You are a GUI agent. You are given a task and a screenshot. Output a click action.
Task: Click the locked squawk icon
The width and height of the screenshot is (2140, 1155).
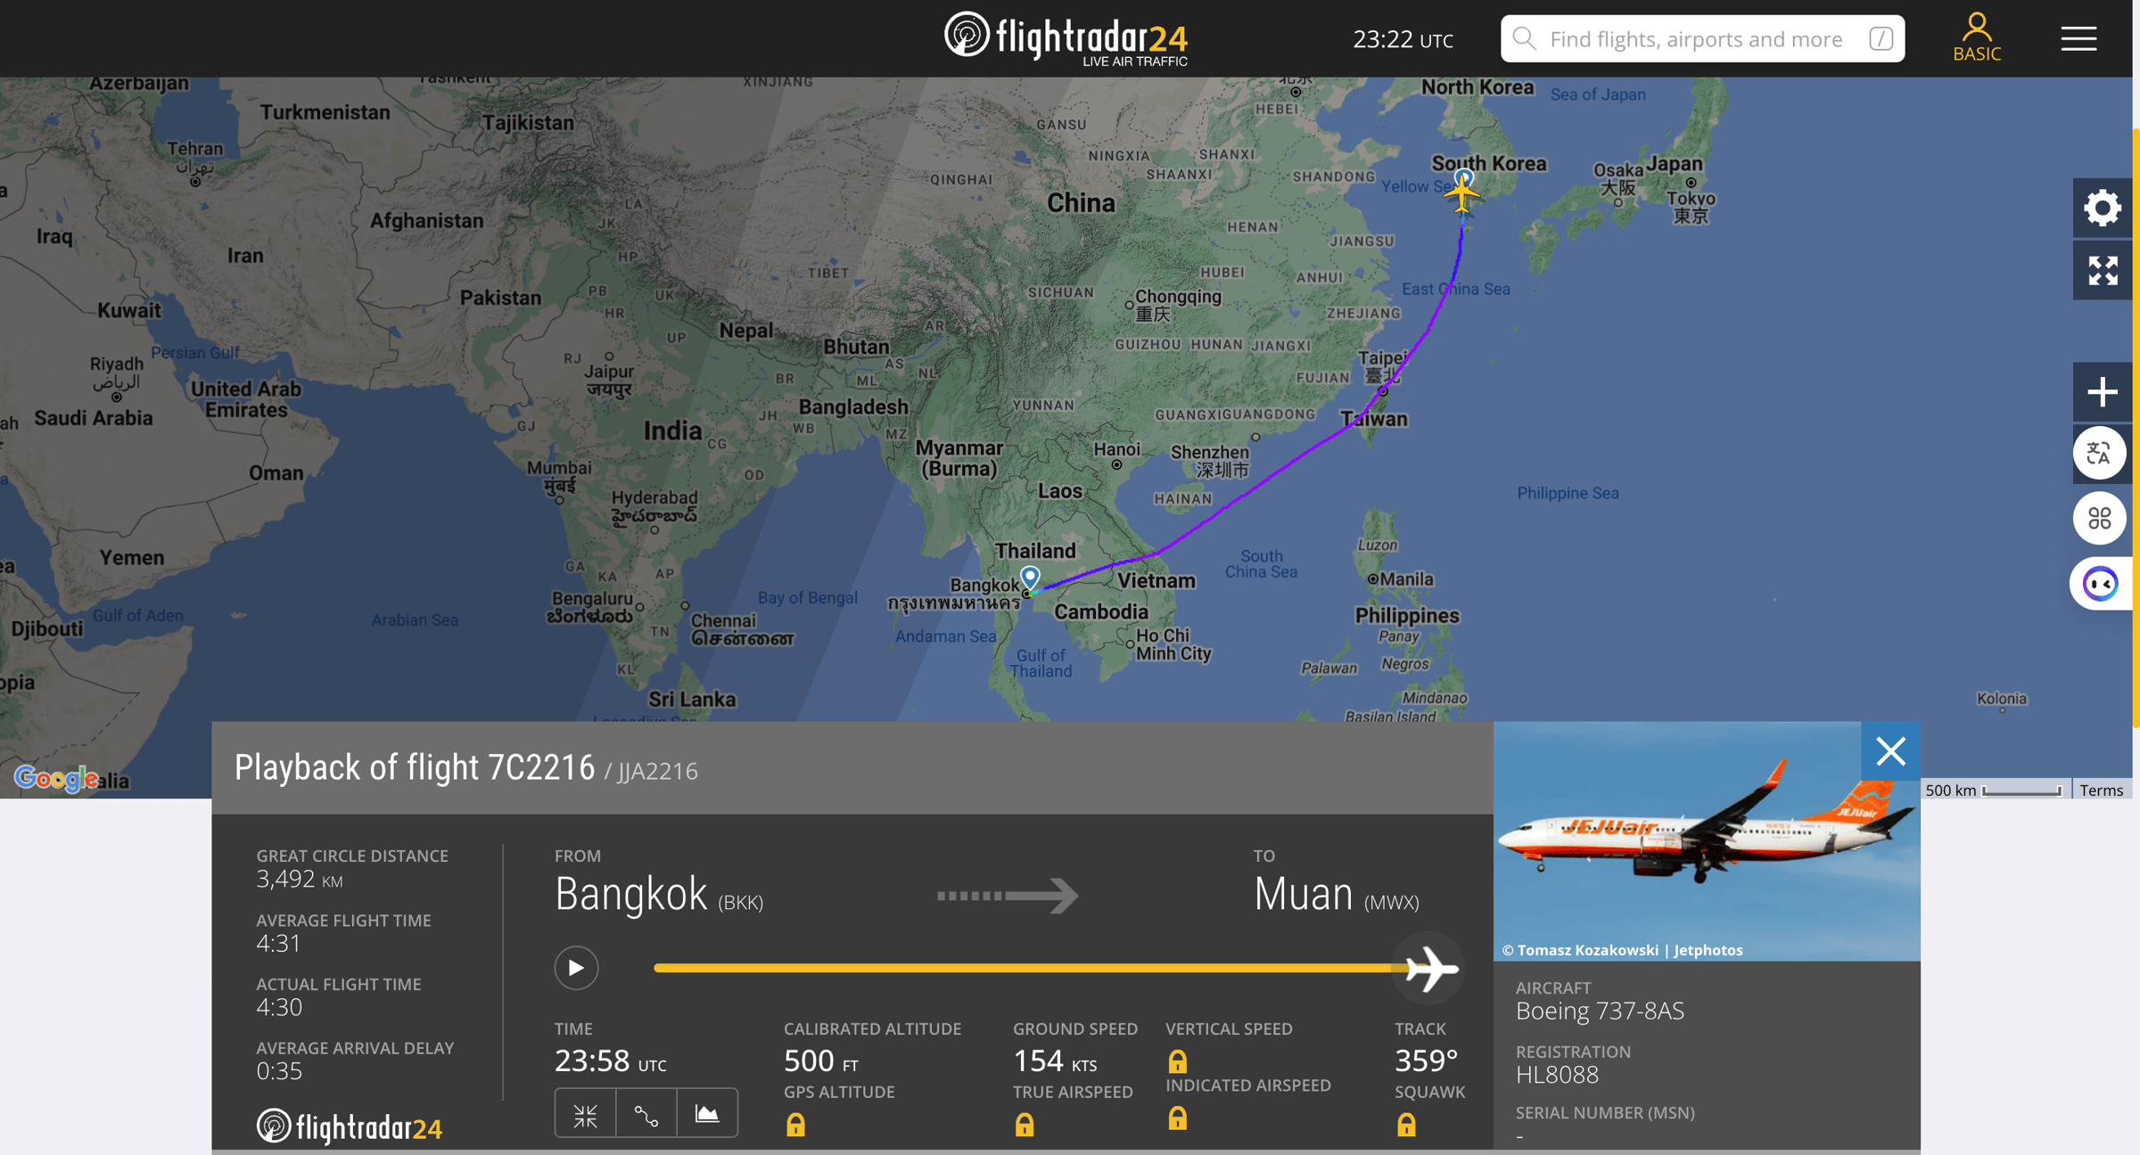click(x=1406, y=1125)
